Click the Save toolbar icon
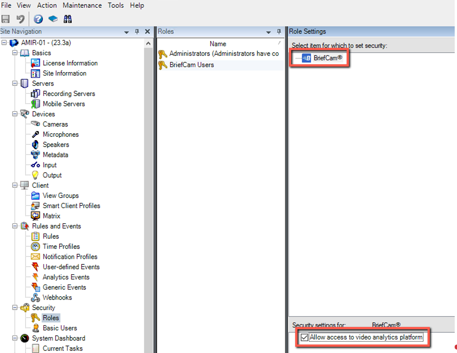 [5, 19]
